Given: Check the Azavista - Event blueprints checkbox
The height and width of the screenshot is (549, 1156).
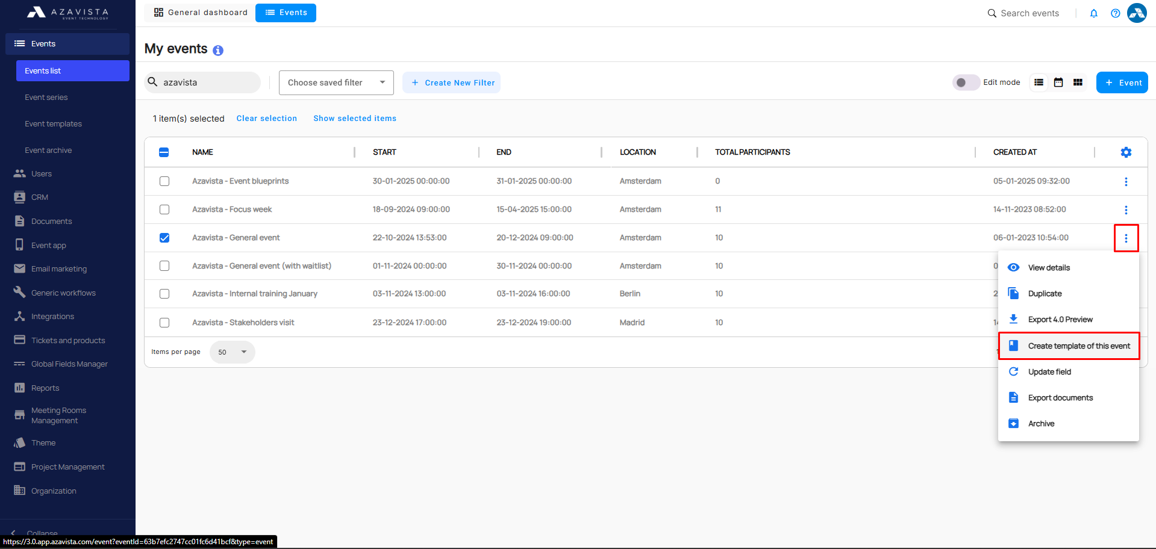Looking at the screenshot, I should [164, 181].
